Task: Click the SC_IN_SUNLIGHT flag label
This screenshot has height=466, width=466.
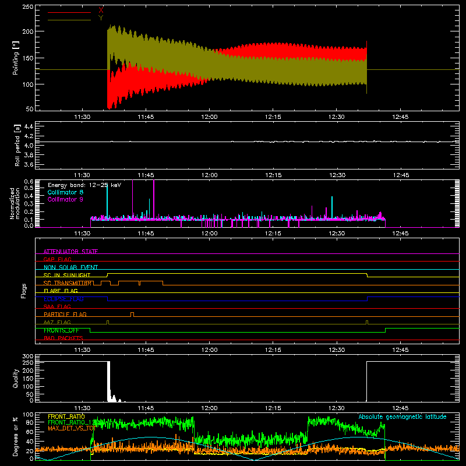Action: pos(67,275)
